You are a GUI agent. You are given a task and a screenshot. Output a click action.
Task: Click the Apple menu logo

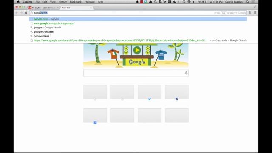18,2
